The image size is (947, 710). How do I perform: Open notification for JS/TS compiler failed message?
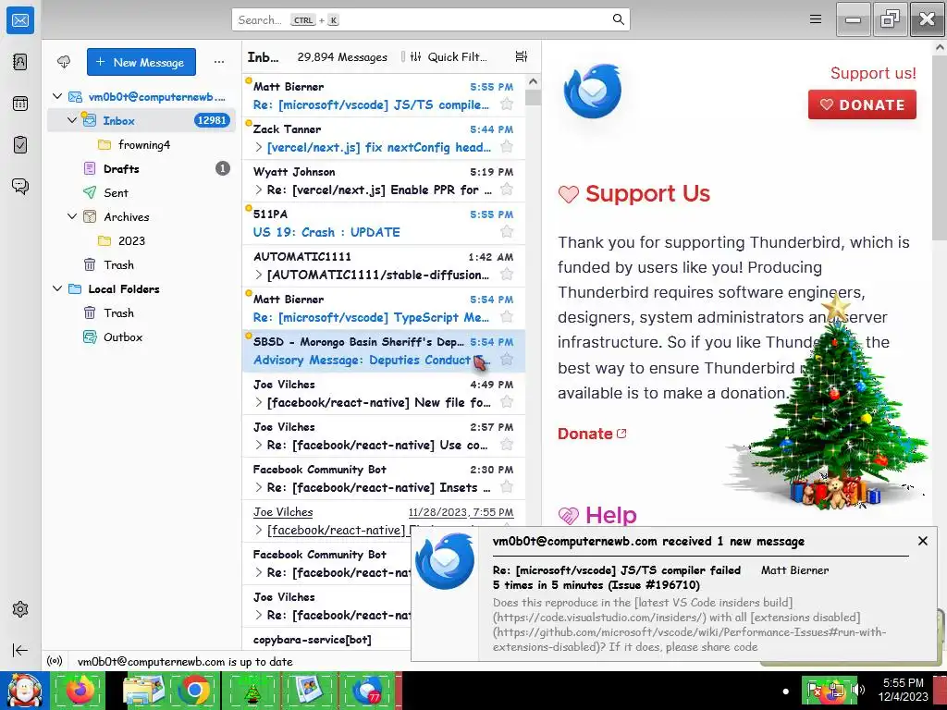(674, 593)
